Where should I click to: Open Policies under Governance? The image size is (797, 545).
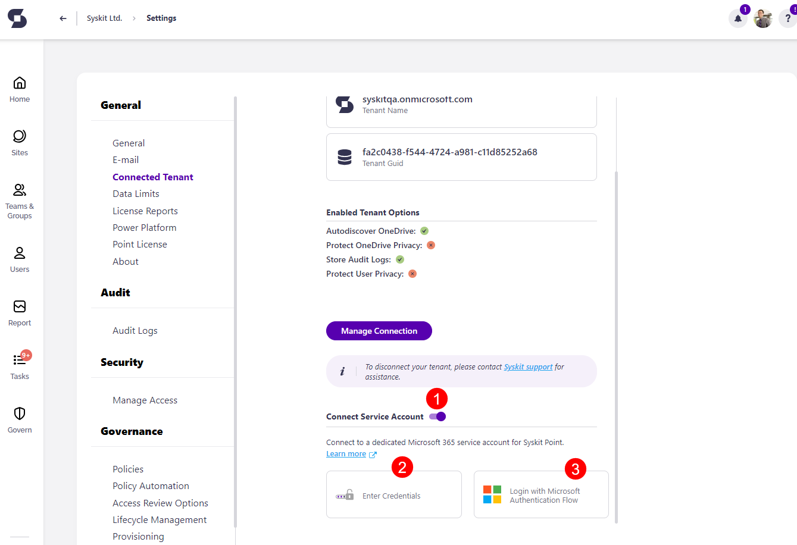tap(127, 469)
